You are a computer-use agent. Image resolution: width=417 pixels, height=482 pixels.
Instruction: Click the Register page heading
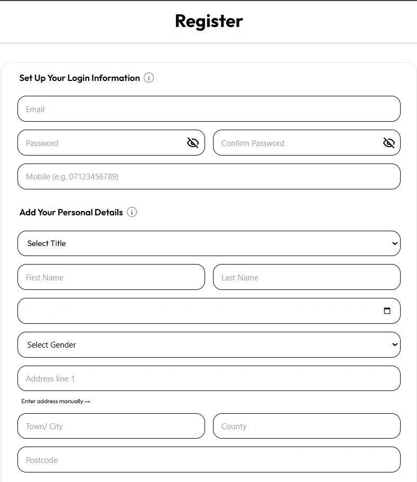pyautogui.click(x=208, y=21)
